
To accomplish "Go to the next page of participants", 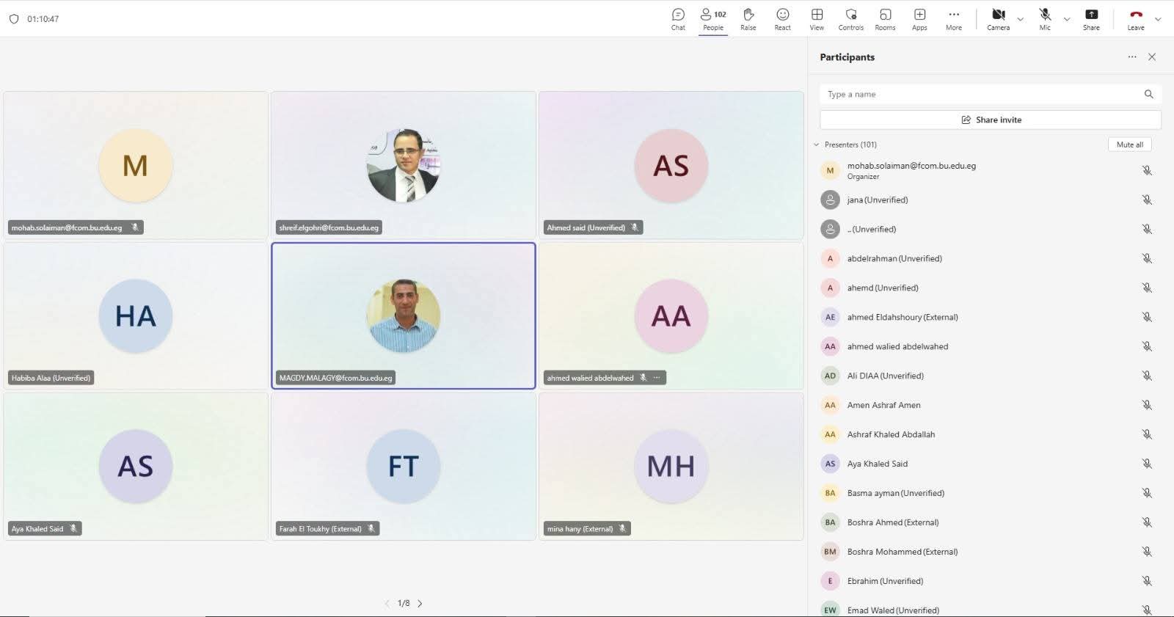I will [x=420, y=603].
